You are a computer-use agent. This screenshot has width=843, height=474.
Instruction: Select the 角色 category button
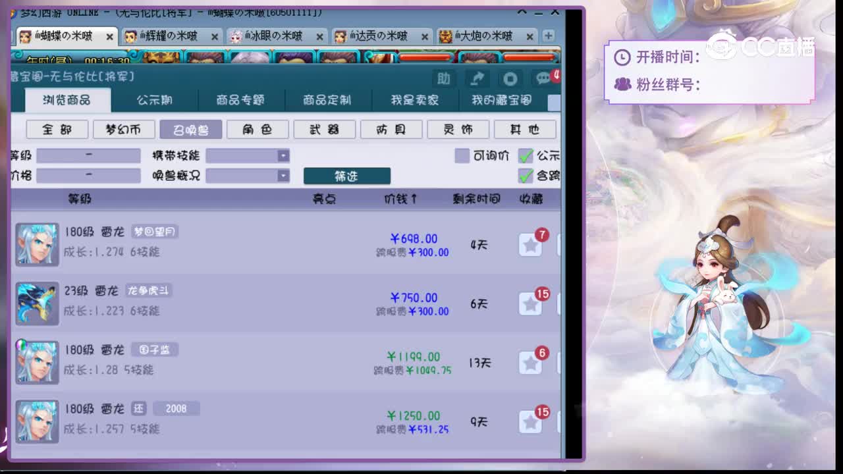click(258, 130)
